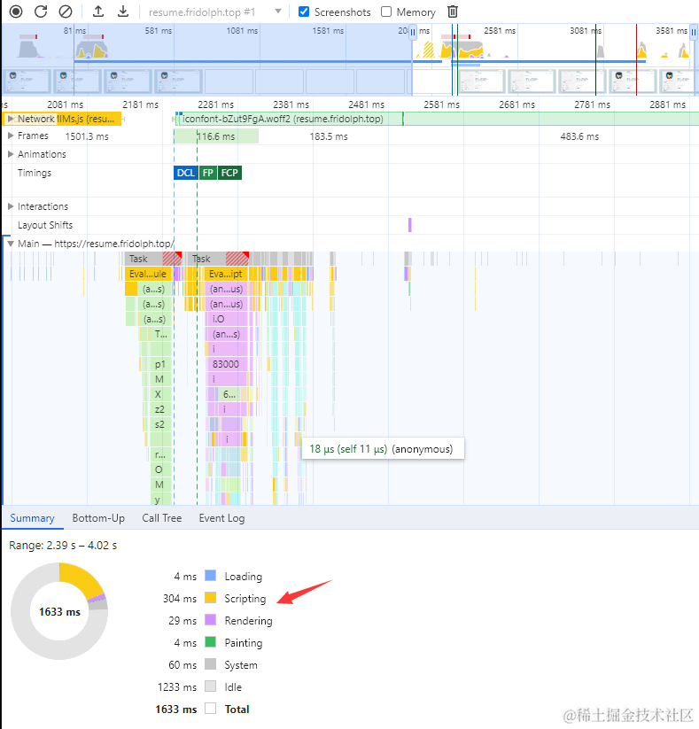Click the trash collect garbage icon
This screenshot has width=699, height=729.
coord(453,12)
